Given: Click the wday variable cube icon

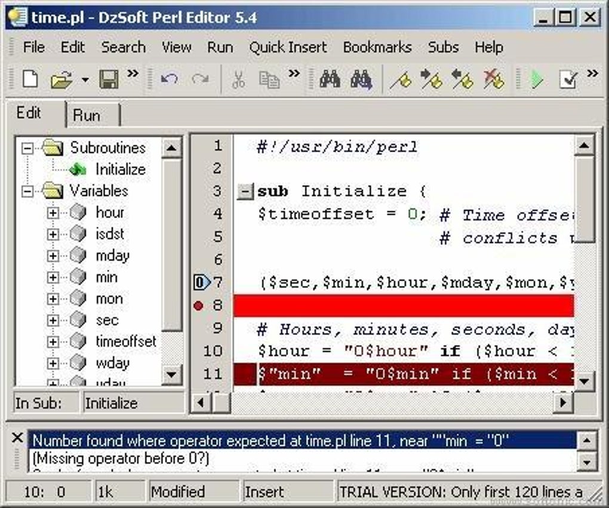Looking at the screenshot, I should click(78, 362).
